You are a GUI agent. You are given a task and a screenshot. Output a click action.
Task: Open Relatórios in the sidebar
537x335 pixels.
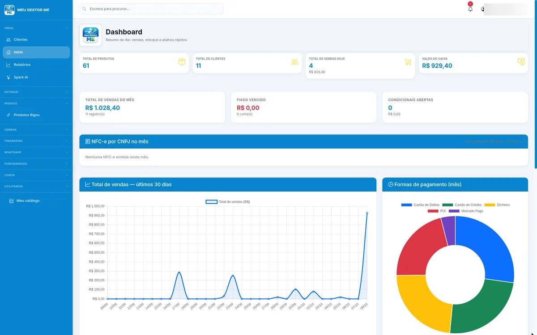click(36, 65)
